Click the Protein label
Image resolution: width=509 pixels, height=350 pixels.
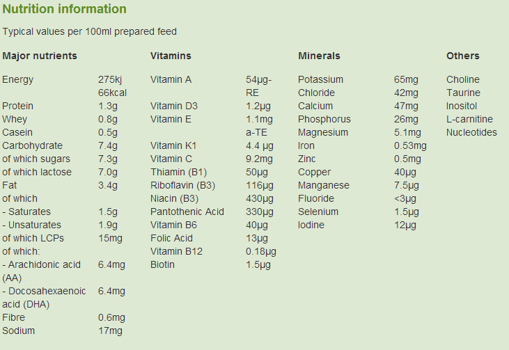point(18,106)
